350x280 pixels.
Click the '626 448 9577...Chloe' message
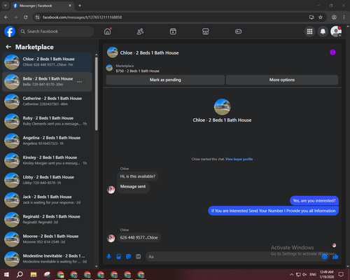(139, 237)
